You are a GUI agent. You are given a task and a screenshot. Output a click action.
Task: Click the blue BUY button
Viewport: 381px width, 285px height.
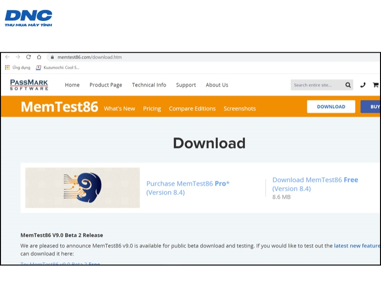coord(371,106)
